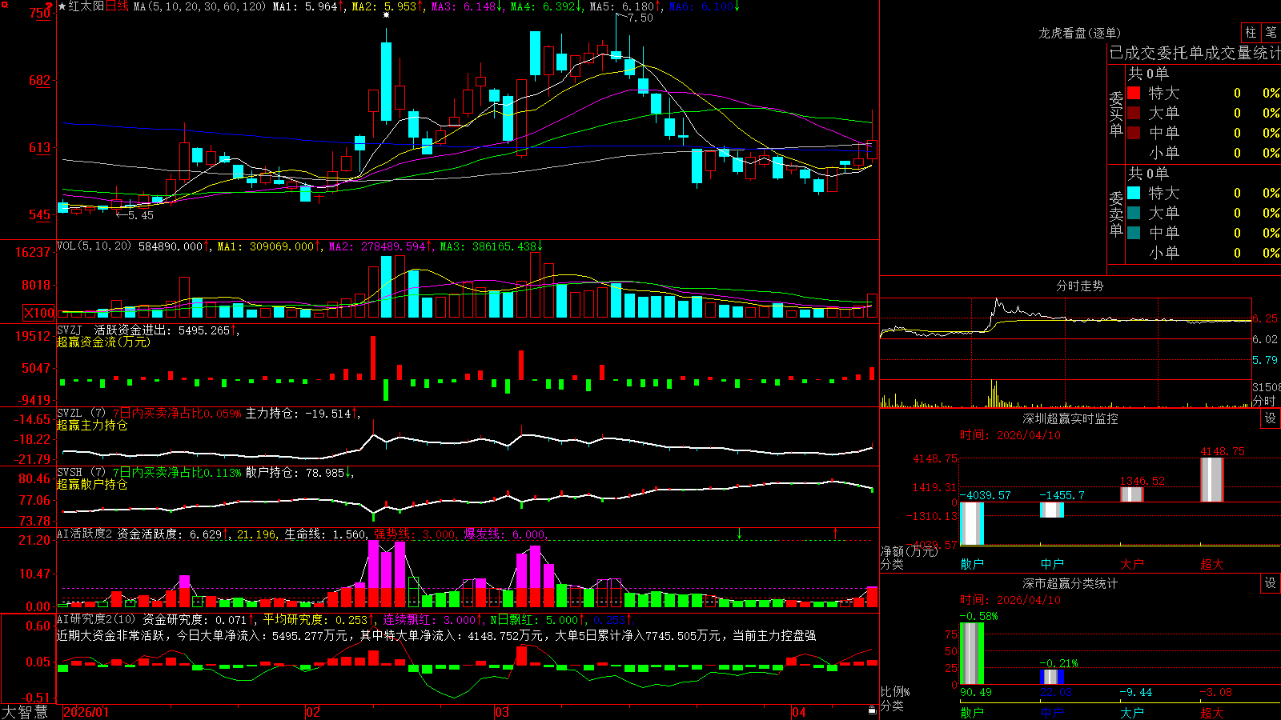Click 小单 row under 委买单
The height and width of the screenshot is (720, 1281).
point(1203,153)
